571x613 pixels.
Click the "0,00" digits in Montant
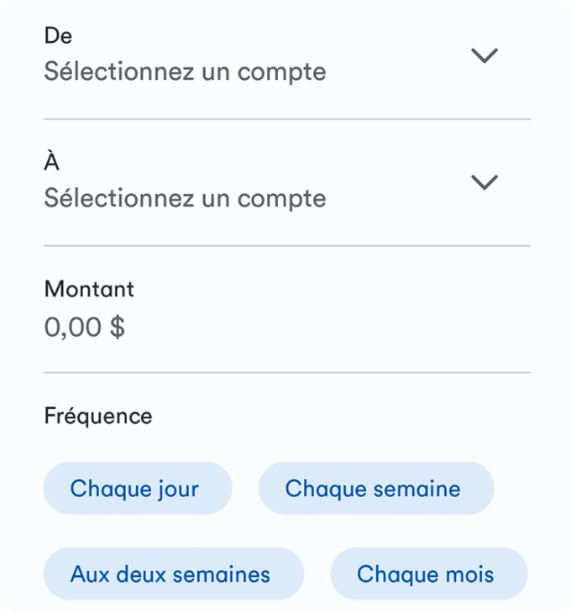click(x=73, y=327)
